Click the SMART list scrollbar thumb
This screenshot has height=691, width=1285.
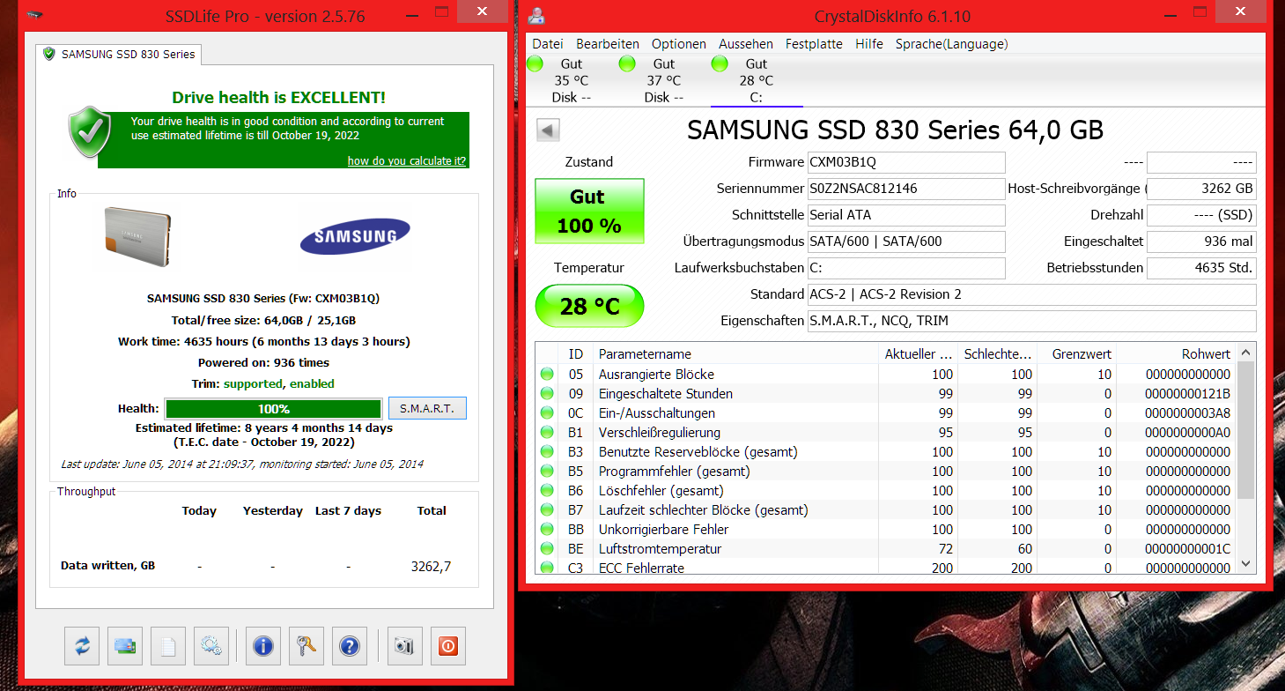tap(1245, 430)
